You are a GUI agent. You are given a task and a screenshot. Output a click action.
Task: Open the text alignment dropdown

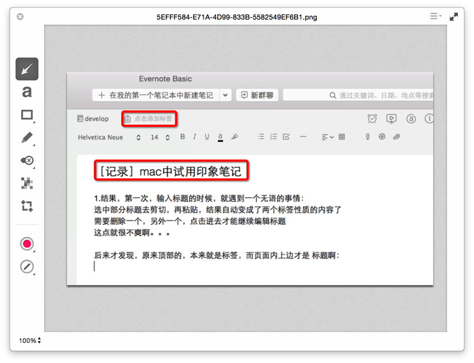click(328, 137)
